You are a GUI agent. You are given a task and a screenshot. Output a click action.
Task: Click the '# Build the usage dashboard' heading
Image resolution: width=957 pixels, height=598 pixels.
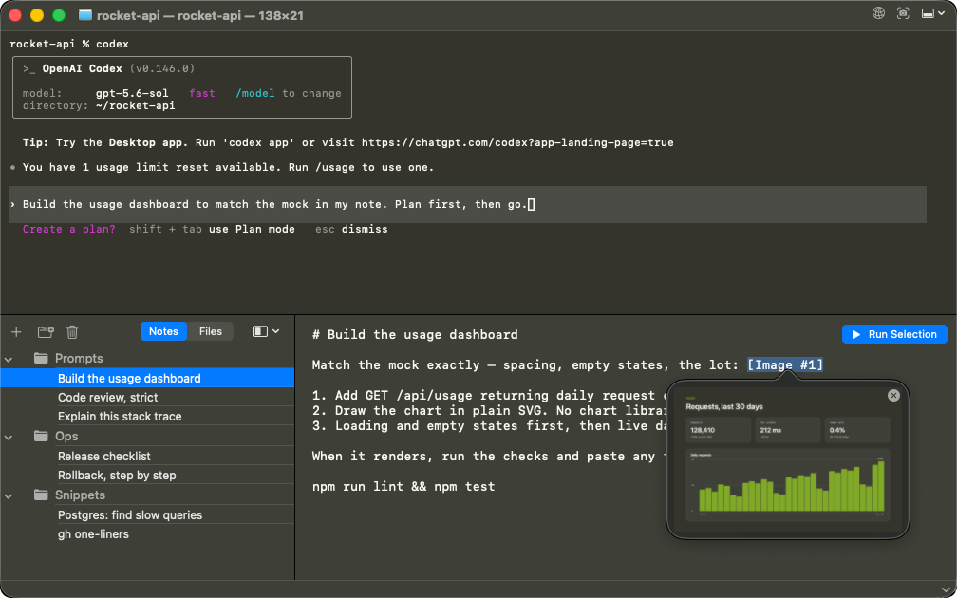415,334
